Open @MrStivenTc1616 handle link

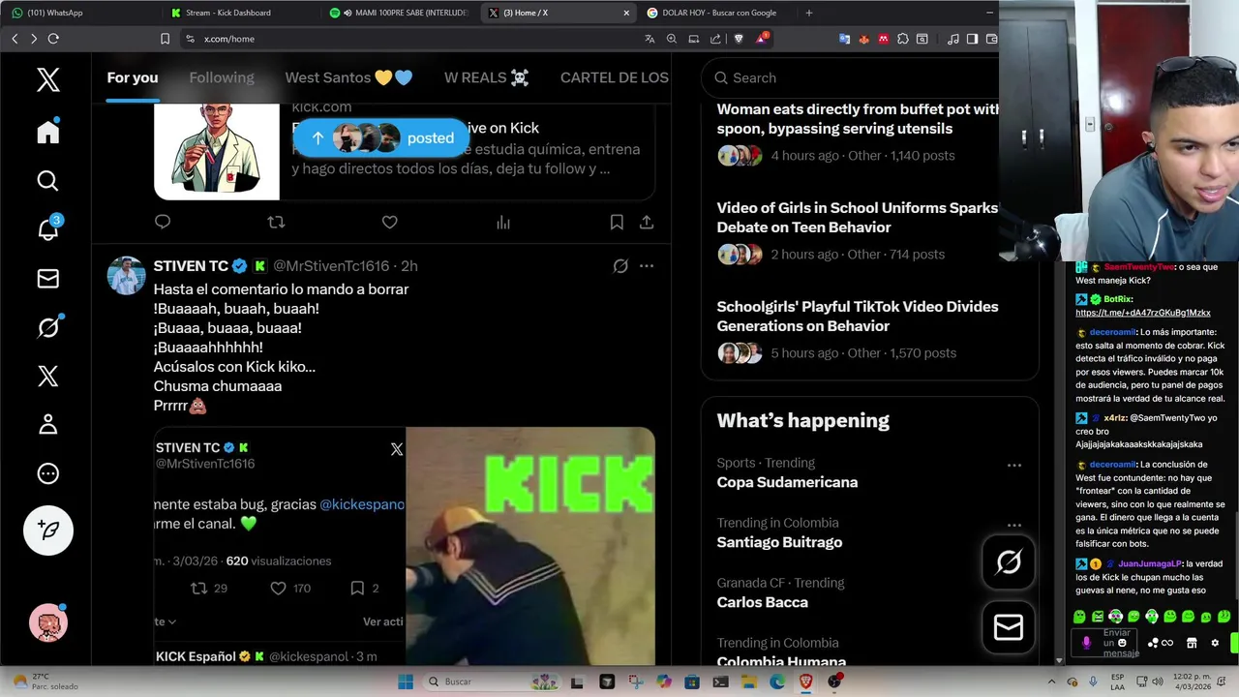(x=331, y=265)
